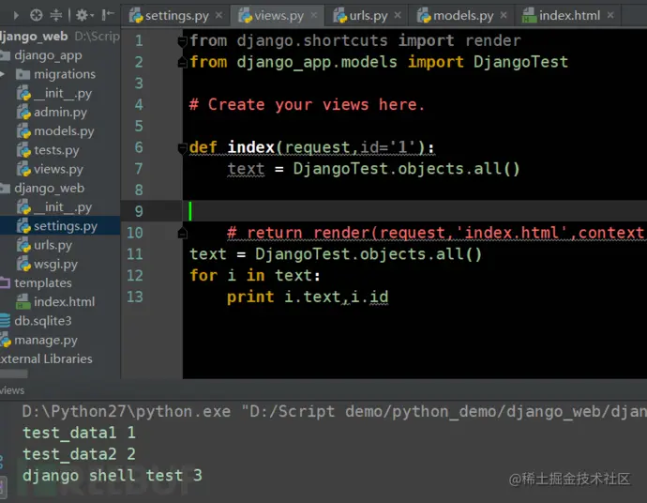Select models.py in the project tree
The image size is (647, 503).
click(64, 131)
